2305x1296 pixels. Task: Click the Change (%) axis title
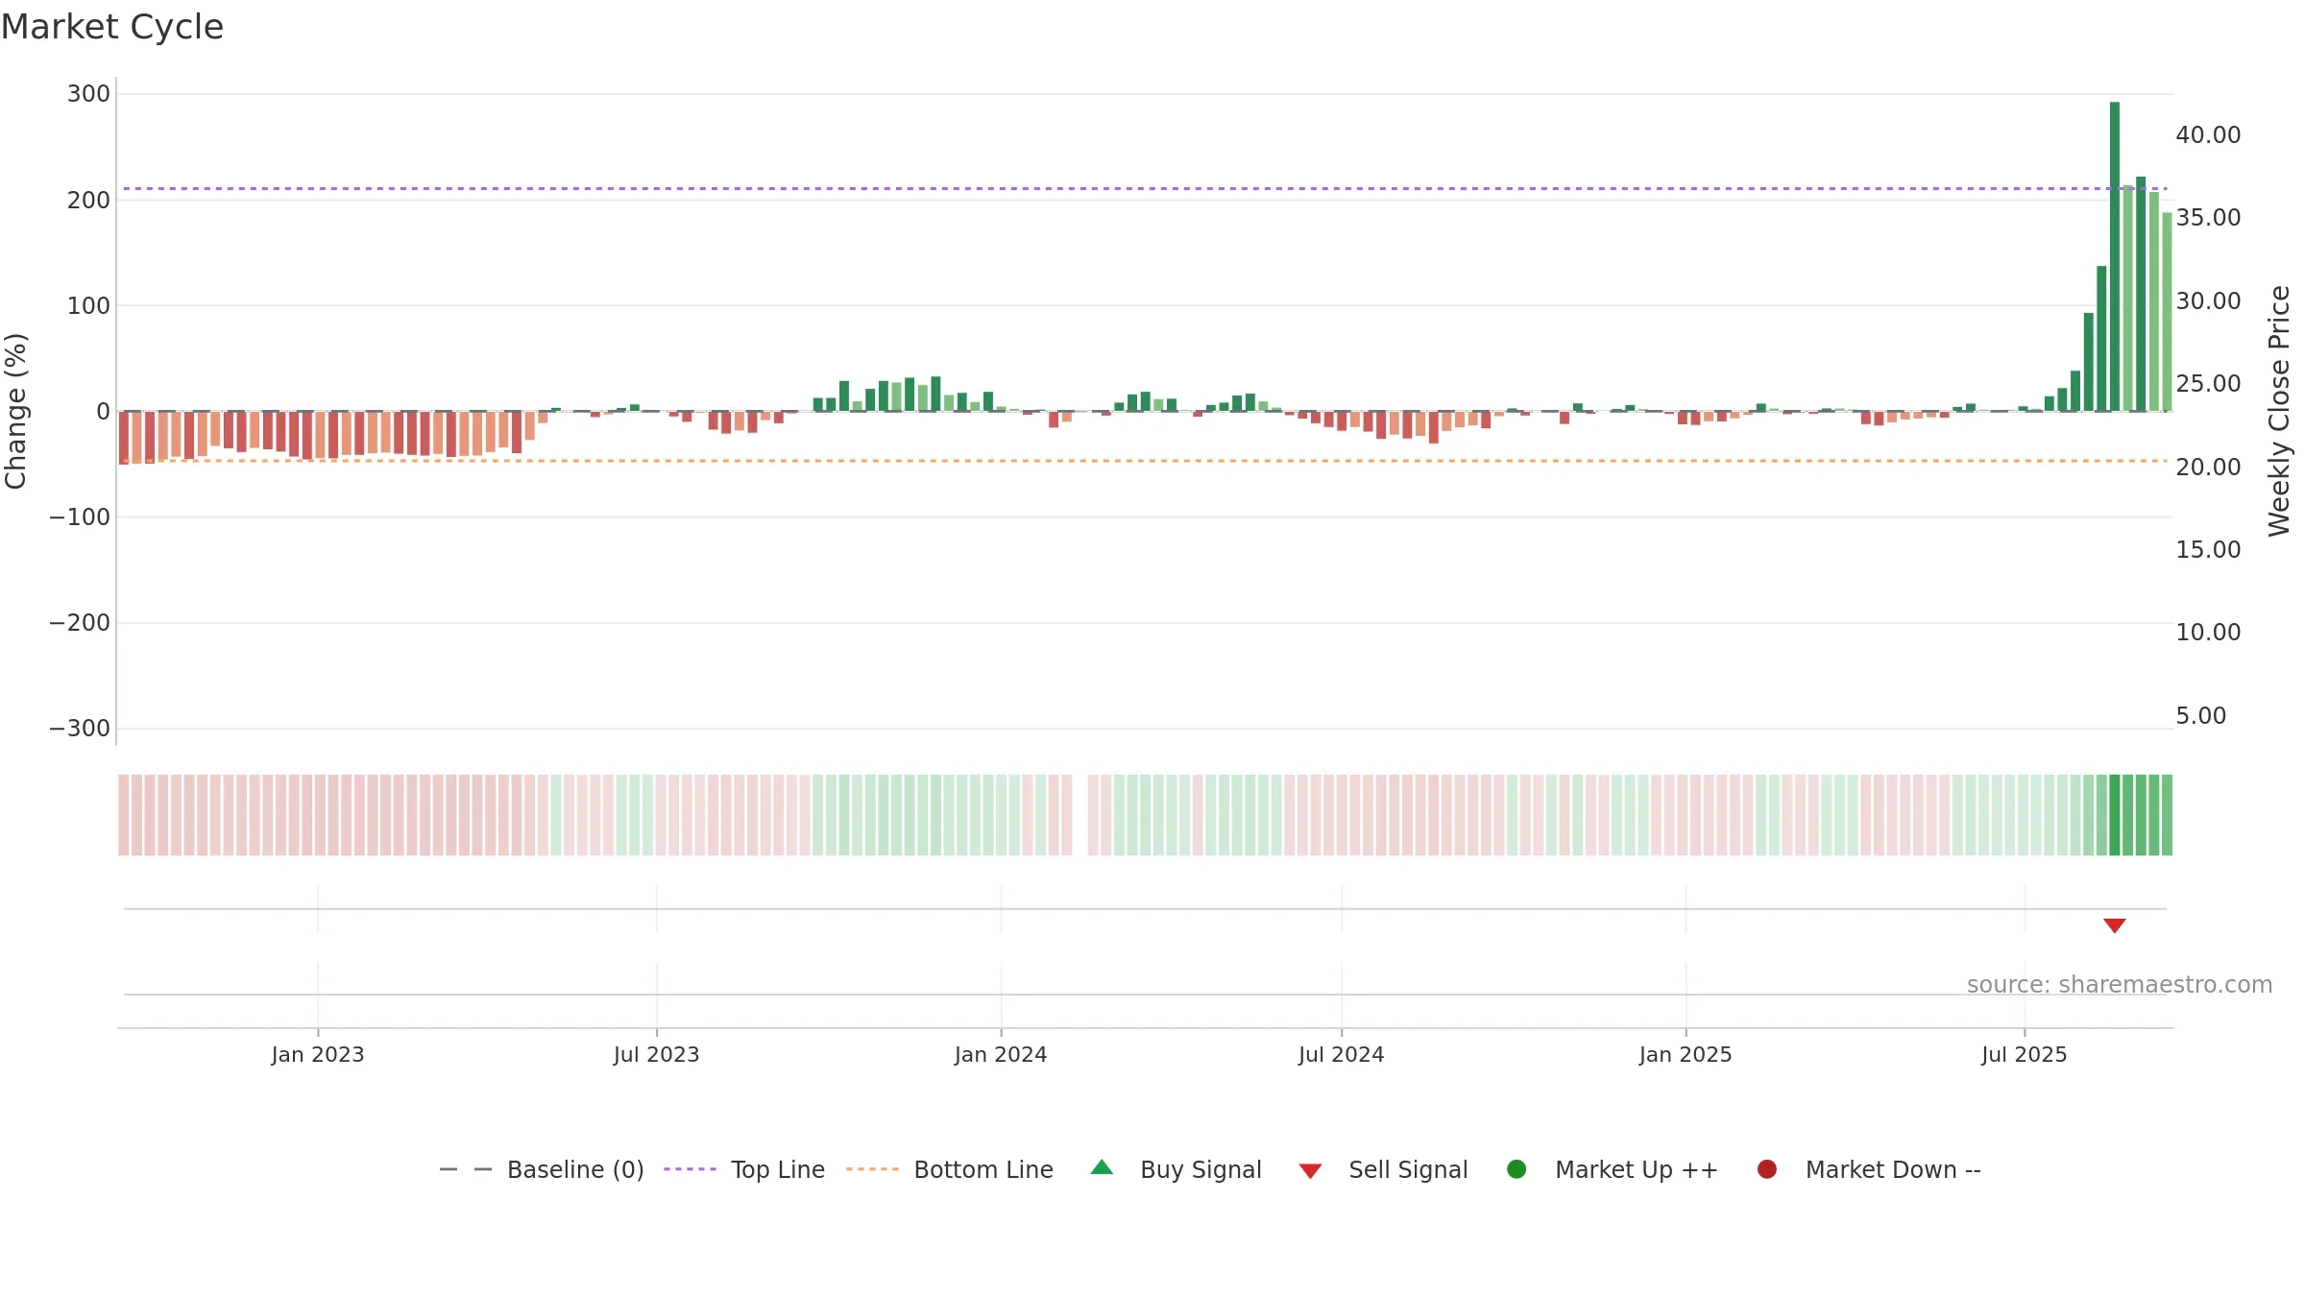click(15, 411)
